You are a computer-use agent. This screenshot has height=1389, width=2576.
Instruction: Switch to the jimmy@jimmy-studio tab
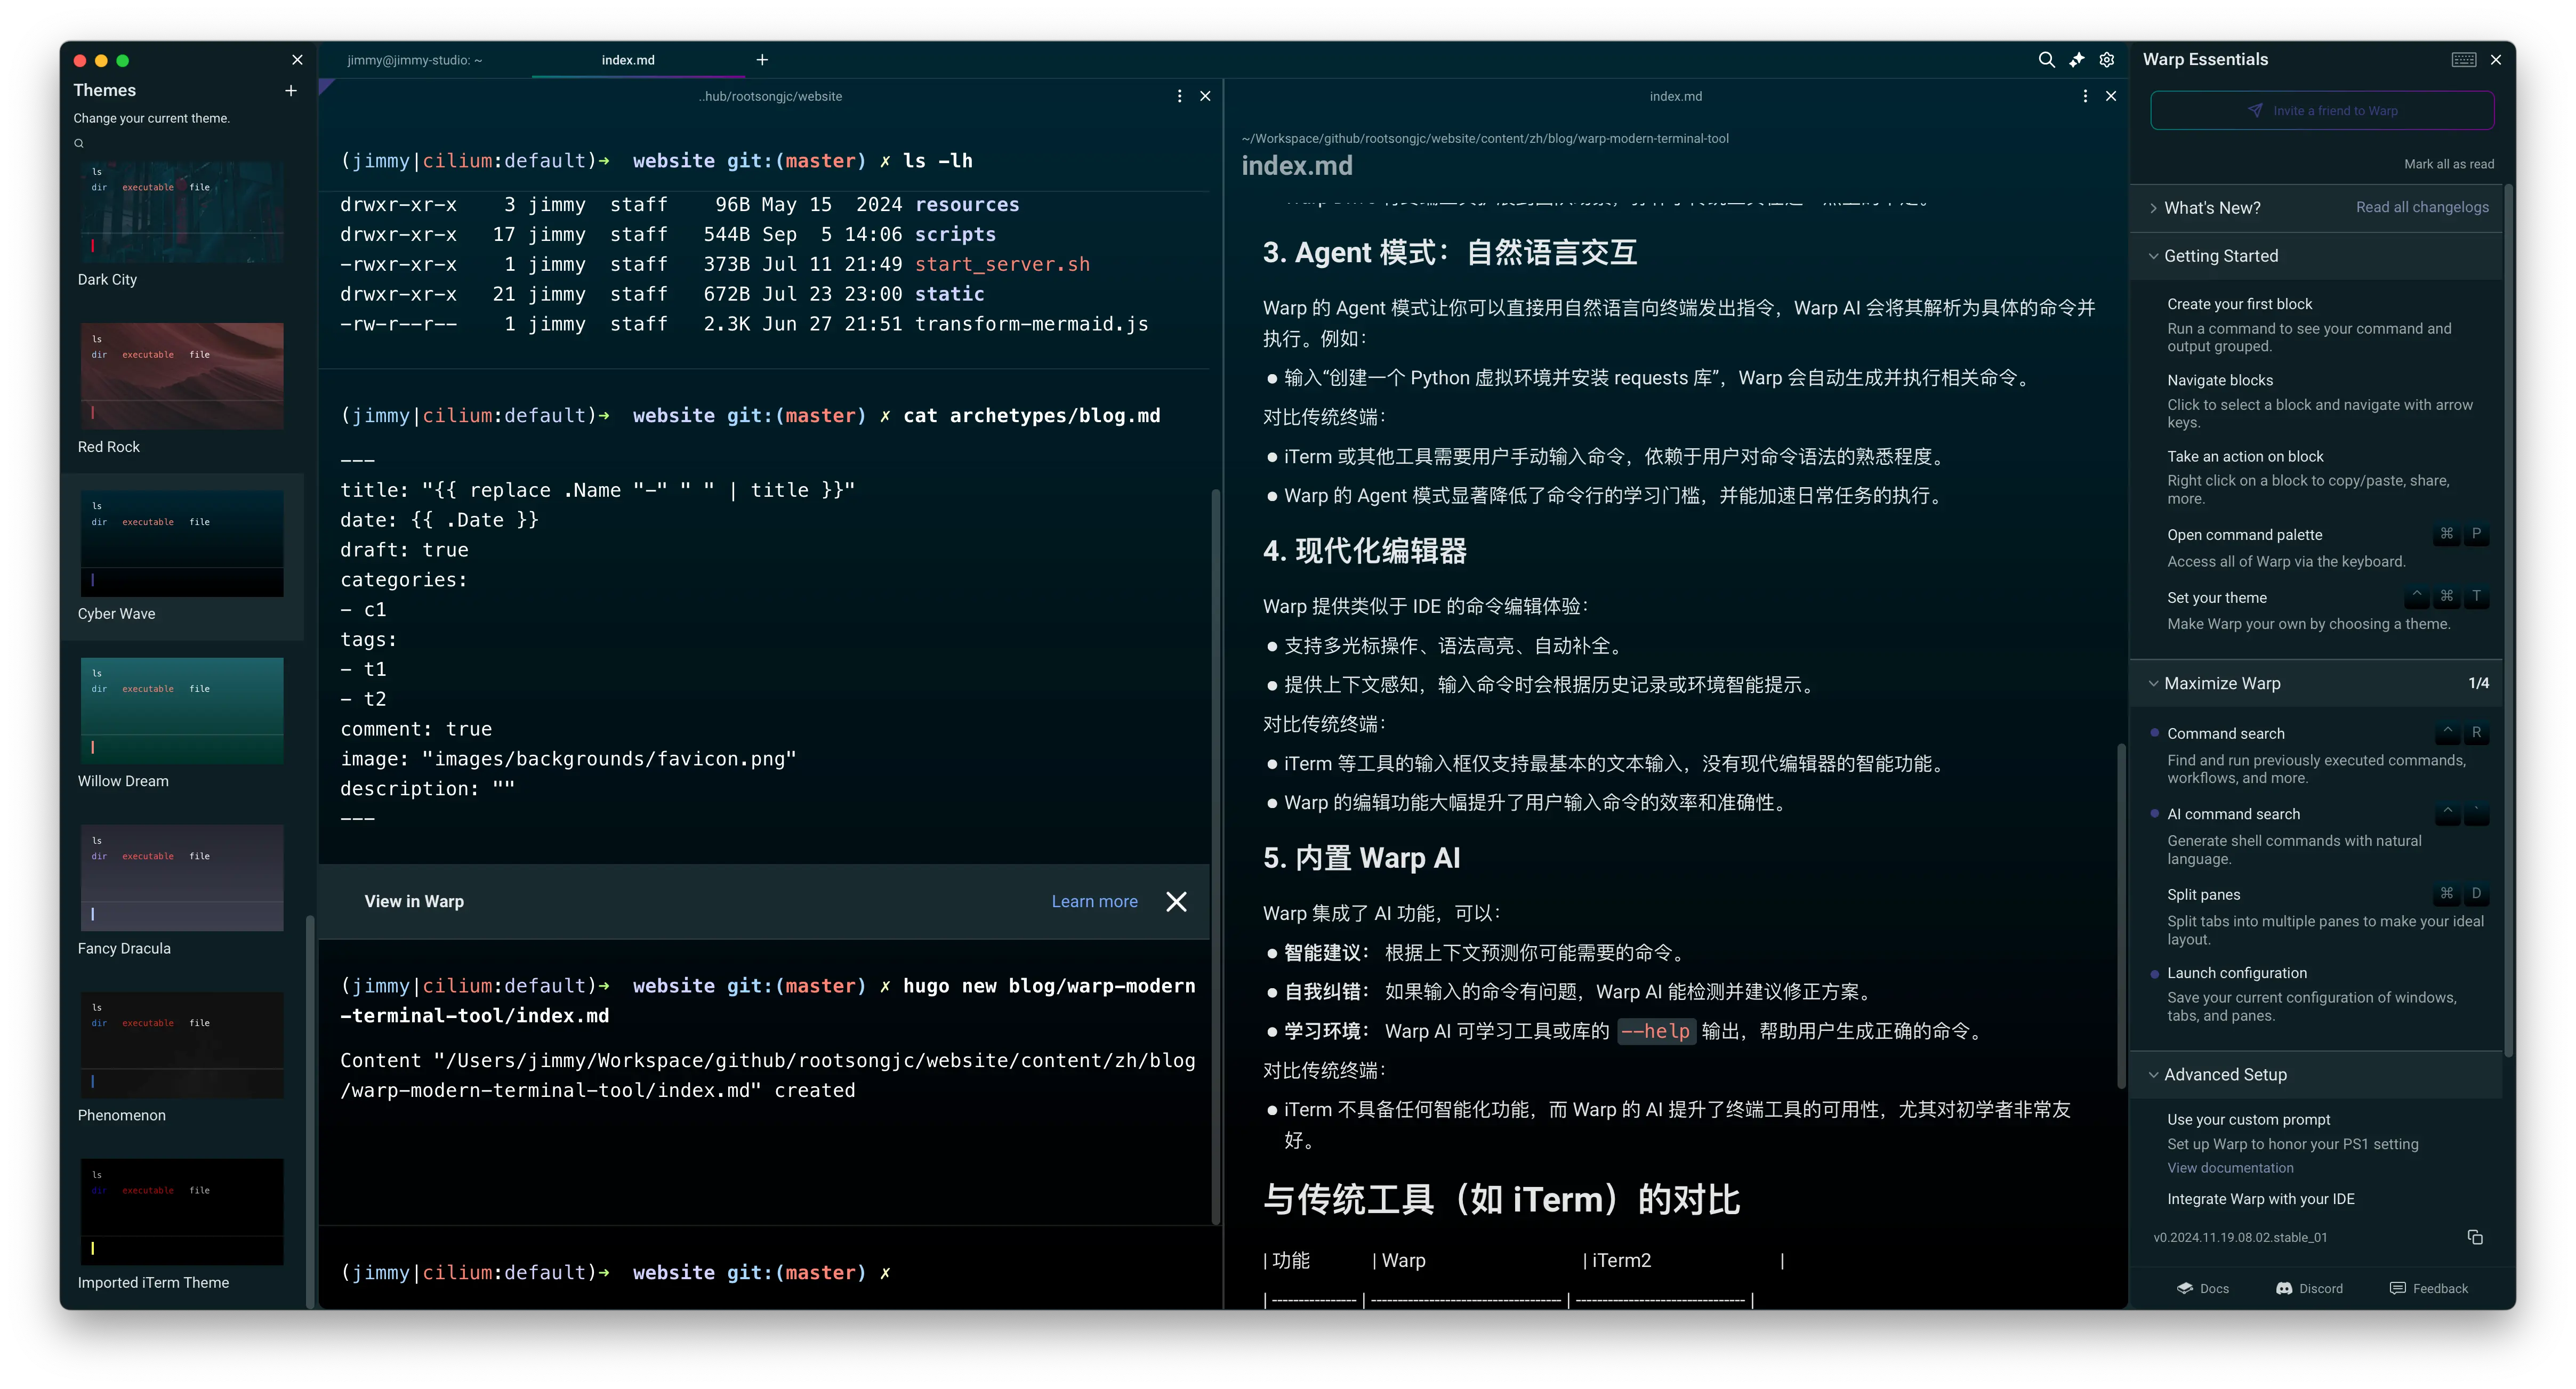[x=415, y=60]
